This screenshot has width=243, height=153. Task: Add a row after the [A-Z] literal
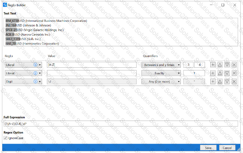(213, 65)
